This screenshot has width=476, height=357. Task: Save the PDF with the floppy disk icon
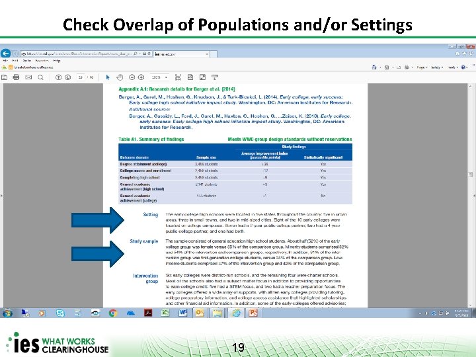tap(4, 77)
